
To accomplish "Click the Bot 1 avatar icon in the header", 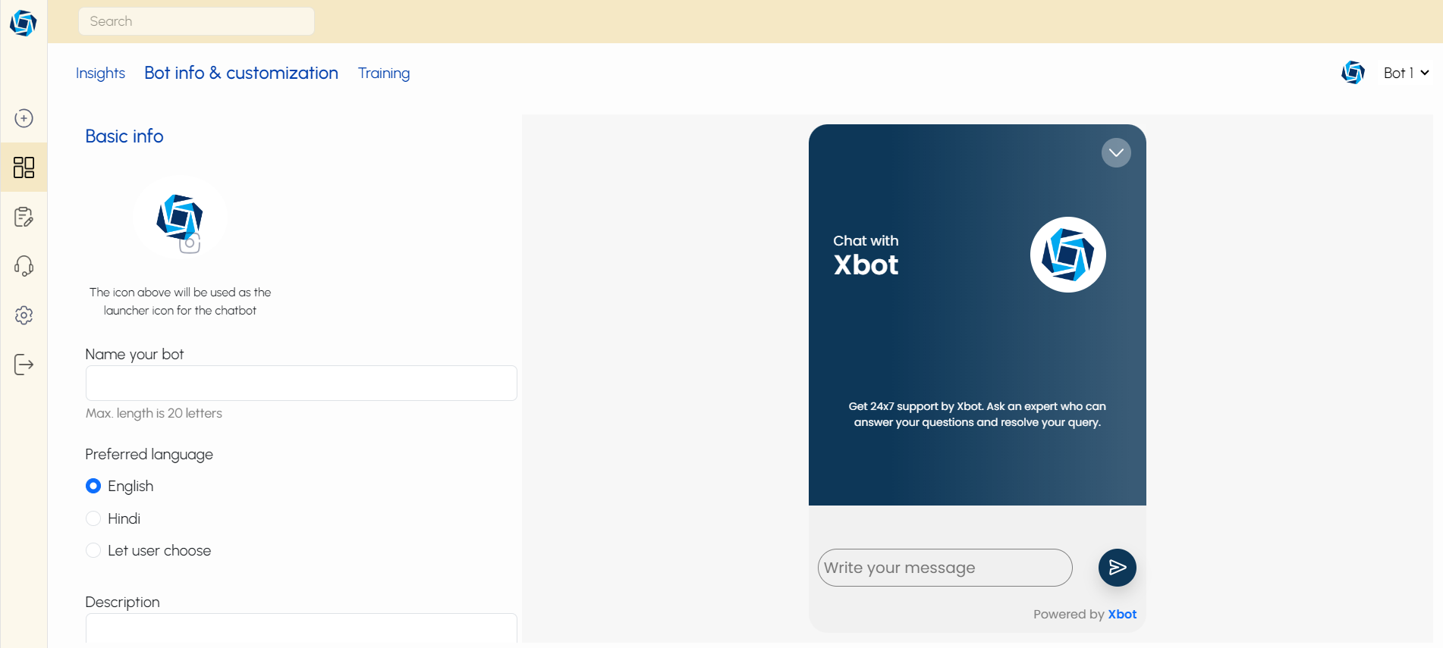I will (x=1353, y=73).
